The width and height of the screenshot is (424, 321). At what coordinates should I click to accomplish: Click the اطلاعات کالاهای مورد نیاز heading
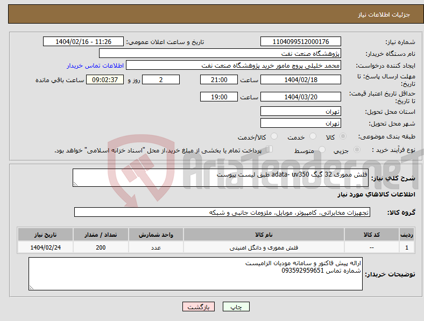click(x=376, y=194)
